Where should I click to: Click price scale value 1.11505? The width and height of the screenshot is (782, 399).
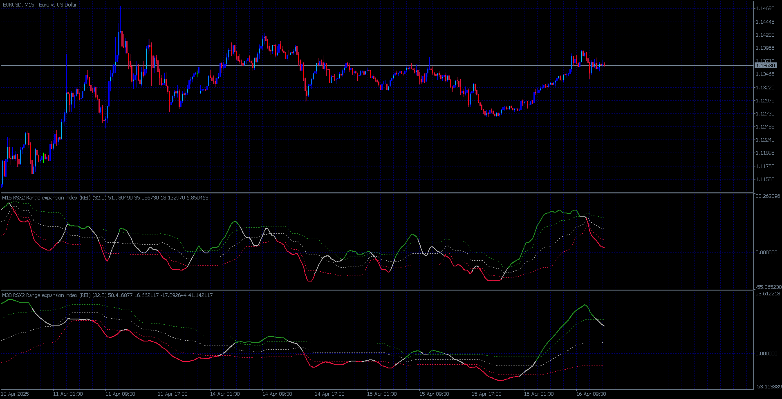[765, 180]
